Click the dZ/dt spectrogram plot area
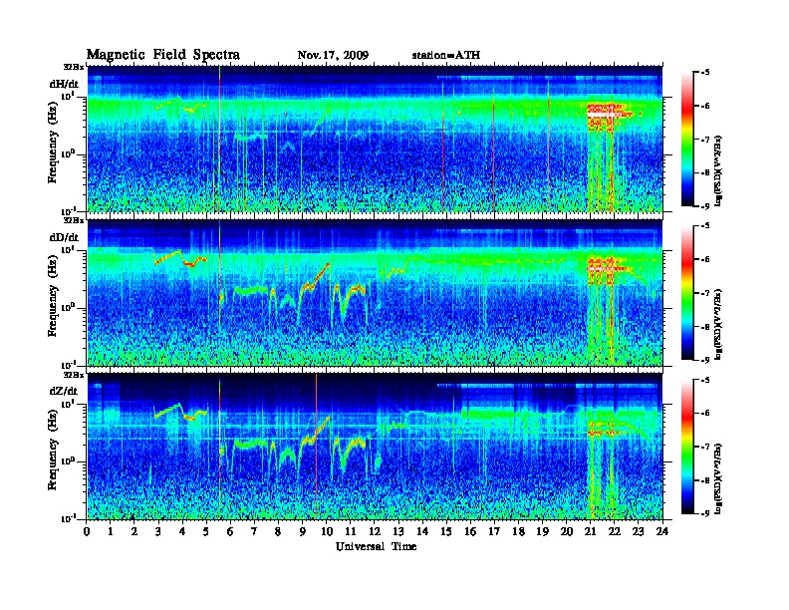 [x=375, y=447]
